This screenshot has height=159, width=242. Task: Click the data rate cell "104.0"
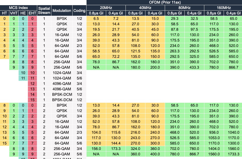tap(96, 132)
